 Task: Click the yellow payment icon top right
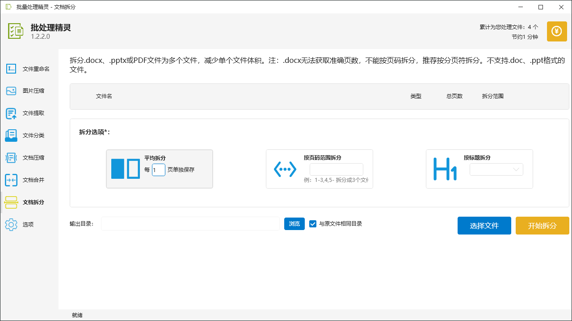(556, 31)
